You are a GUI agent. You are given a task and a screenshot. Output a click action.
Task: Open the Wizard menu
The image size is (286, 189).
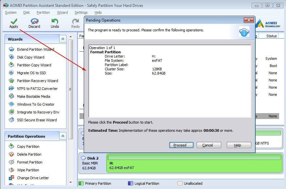coord(63,12)
